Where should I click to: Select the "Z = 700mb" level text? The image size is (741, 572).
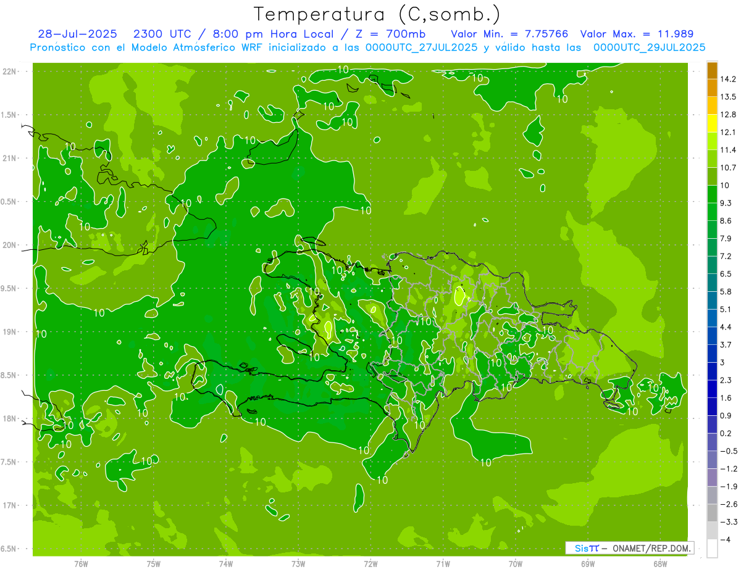click(390, 34)
